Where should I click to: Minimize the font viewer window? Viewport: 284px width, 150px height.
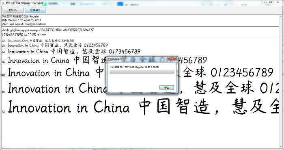(265, 2)
